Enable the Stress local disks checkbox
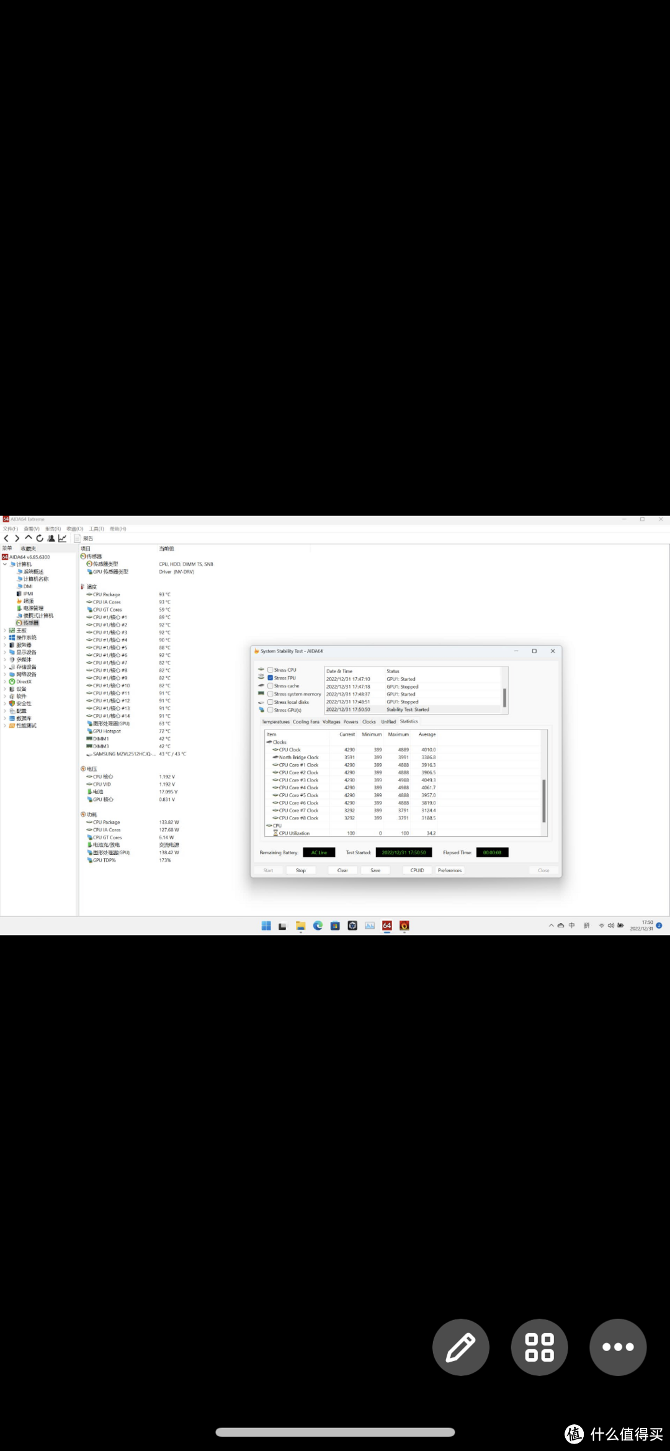 [x=270, y=702]
